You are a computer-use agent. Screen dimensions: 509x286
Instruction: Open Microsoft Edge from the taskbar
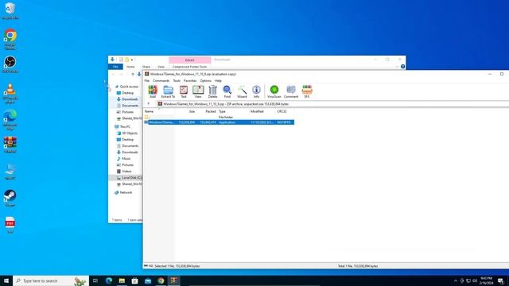109,280
